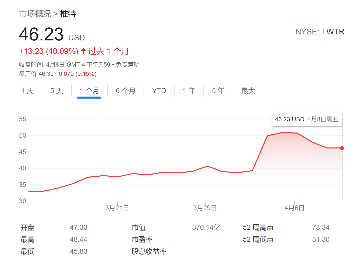
Task: Switch to the 5 天 tab
Action: tap(57, 91)
